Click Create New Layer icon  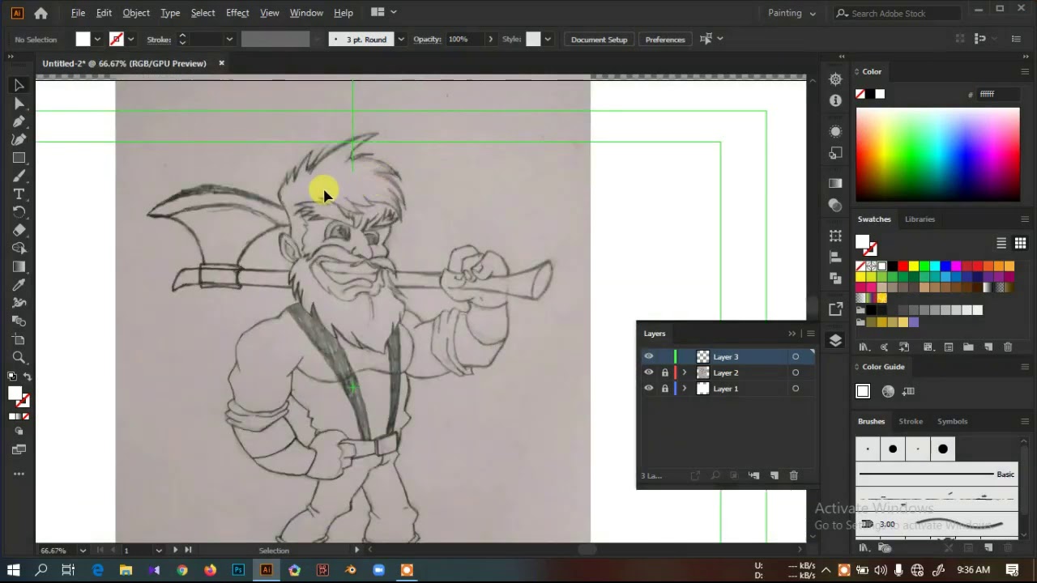pos(774,475)
